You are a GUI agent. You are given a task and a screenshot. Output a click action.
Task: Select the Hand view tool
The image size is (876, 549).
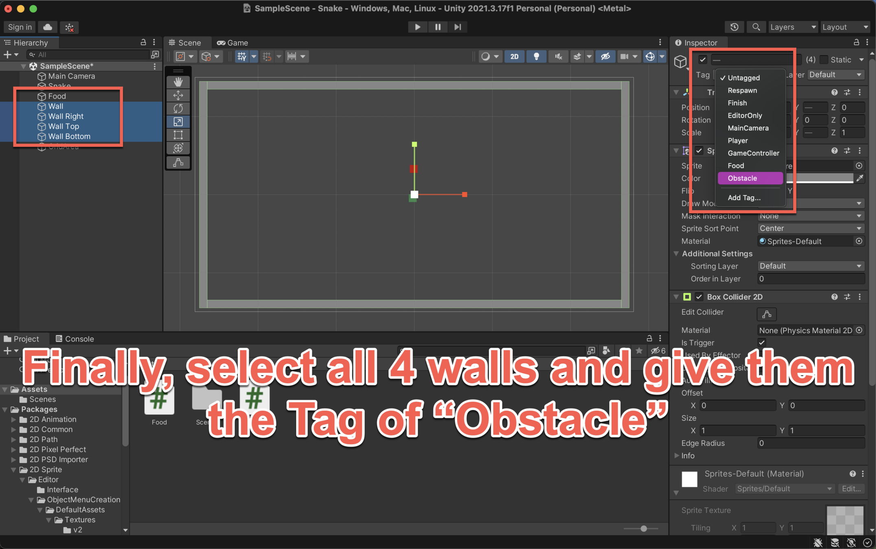pyautogui.click(x=178, y=82)
